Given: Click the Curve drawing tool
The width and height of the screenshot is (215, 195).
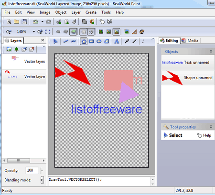Looking at the screenshot, I should [74, 41].
